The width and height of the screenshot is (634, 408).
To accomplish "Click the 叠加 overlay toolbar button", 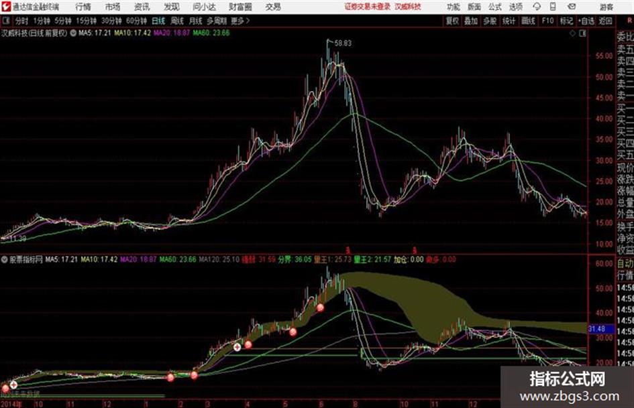I will pyautogui.click(x=471, y=21).
